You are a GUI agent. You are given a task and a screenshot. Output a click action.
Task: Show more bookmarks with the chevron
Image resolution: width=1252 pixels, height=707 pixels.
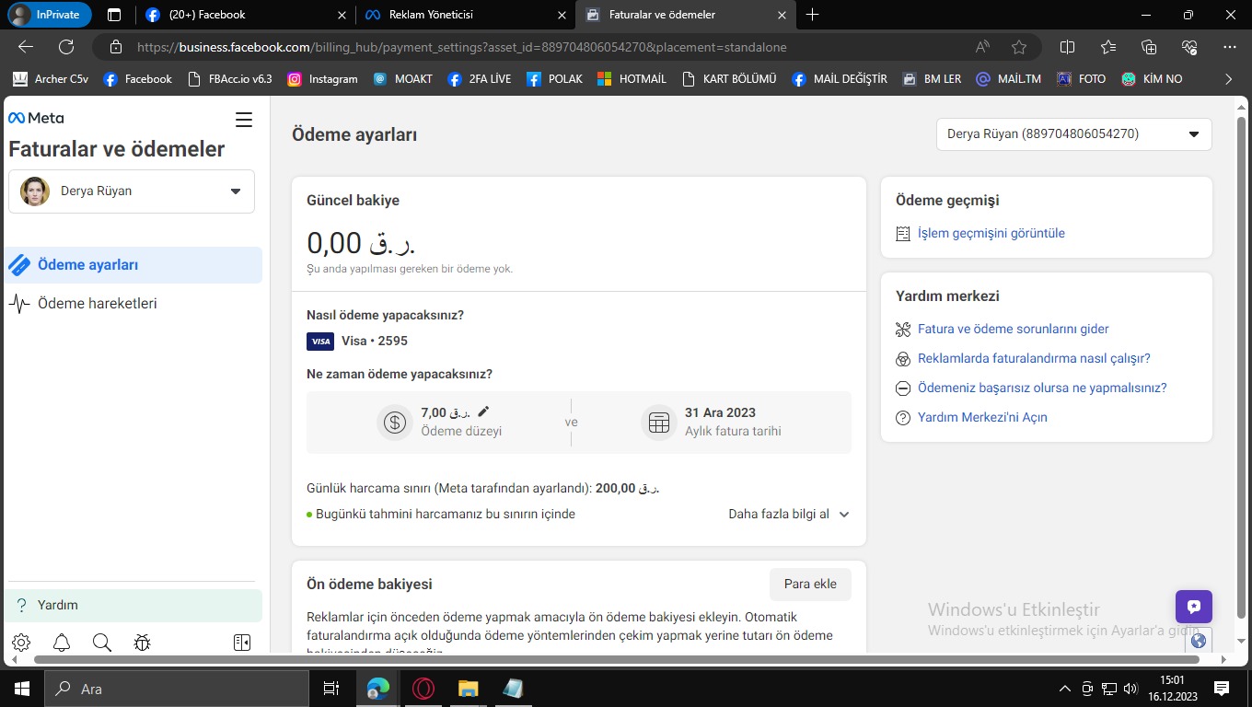point(1228,79)
